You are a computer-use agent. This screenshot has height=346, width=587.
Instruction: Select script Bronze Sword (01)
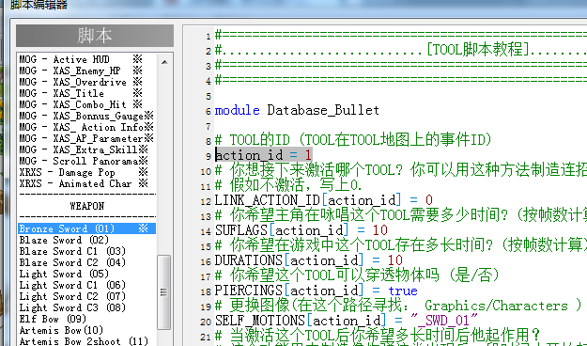point(86,228)
